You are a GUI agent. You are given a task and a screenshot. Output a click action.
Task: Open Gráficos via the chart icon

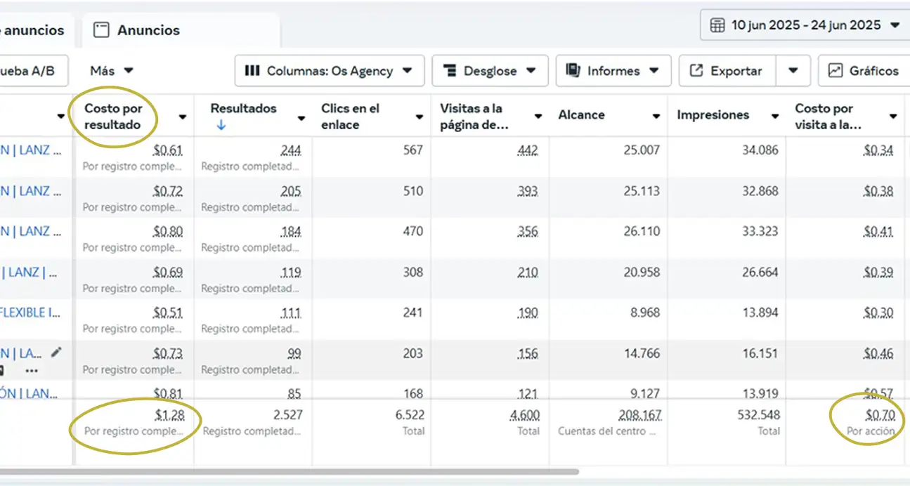pos(836,71)
